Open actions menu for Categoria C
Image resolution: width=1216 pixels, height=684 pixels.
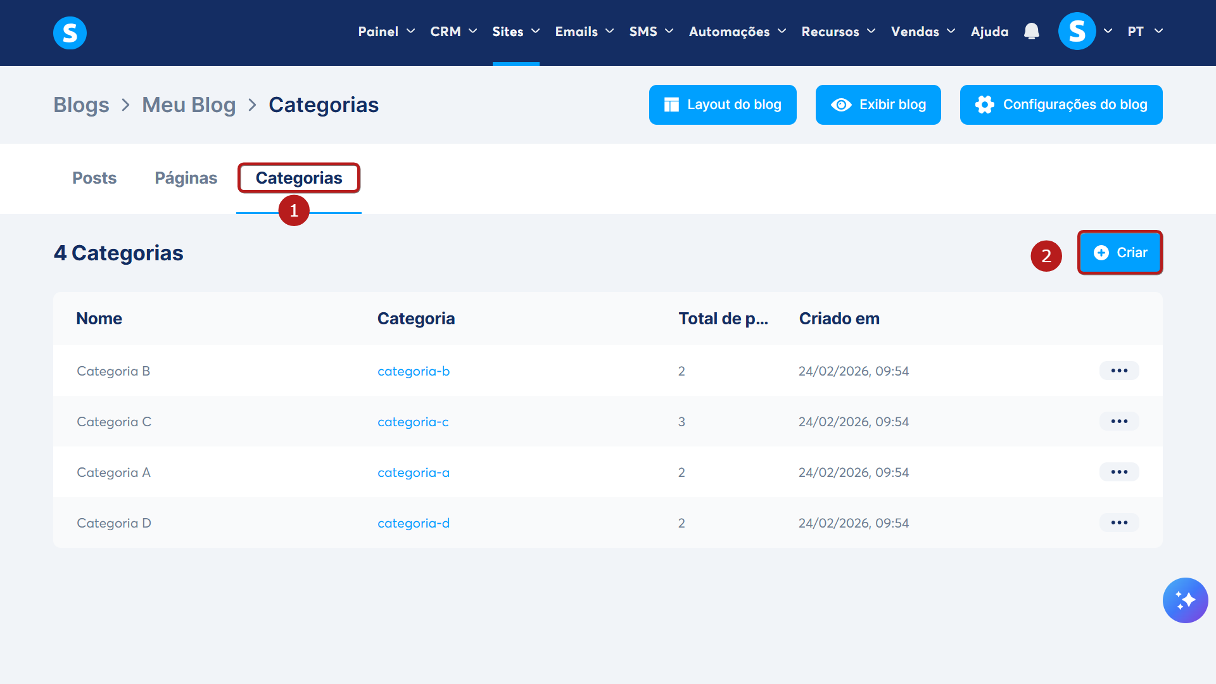1118,421
